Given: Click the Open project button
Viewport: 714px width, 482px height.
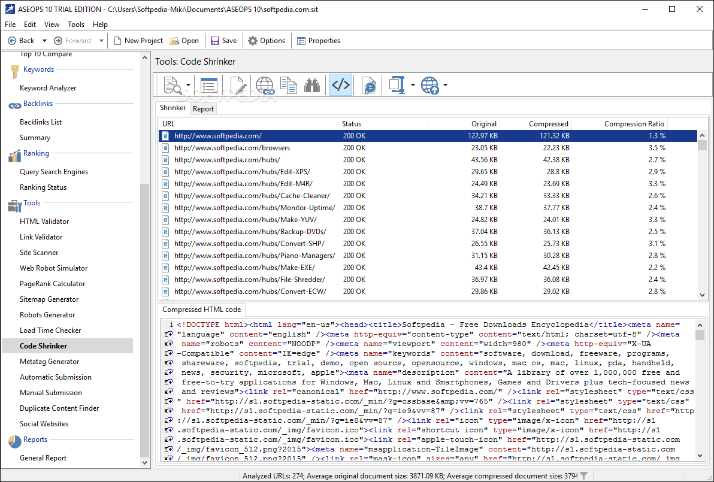Looking at the screenshot, I should [184, 41].
